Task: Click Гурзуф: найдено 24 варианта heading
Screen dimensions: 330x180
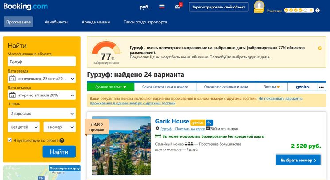Action: coord(136,75)
